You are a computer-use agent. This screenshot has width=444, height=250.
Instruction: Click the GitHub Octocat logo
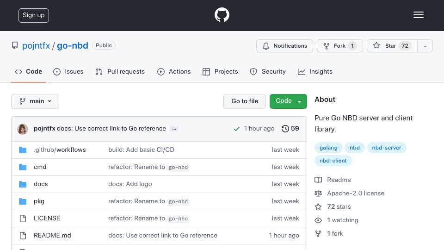click(222, 15)
